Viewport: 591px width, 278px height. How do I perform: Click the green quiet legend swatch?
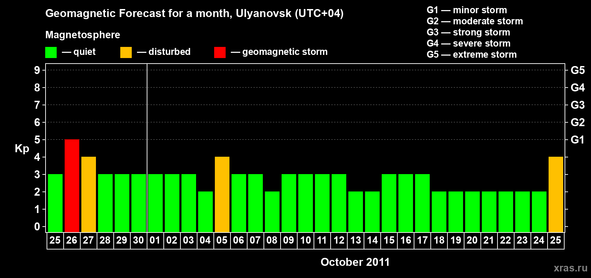51,52
